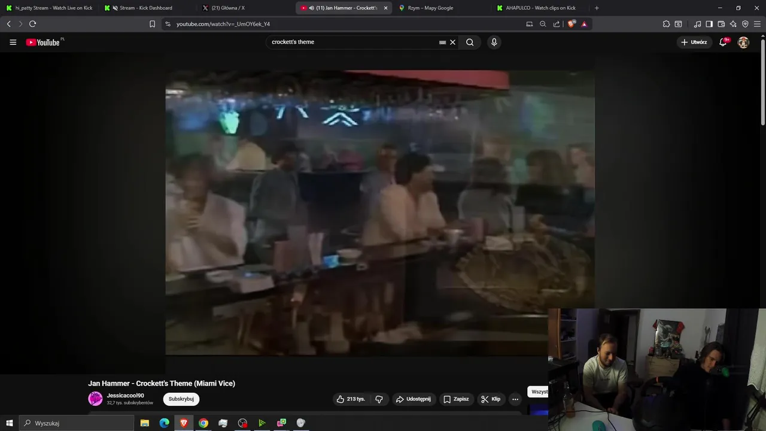Run search with the magnifier button
Image resolution: width=766 pixels, height=431 pixels.
click(x=470, y=43)
